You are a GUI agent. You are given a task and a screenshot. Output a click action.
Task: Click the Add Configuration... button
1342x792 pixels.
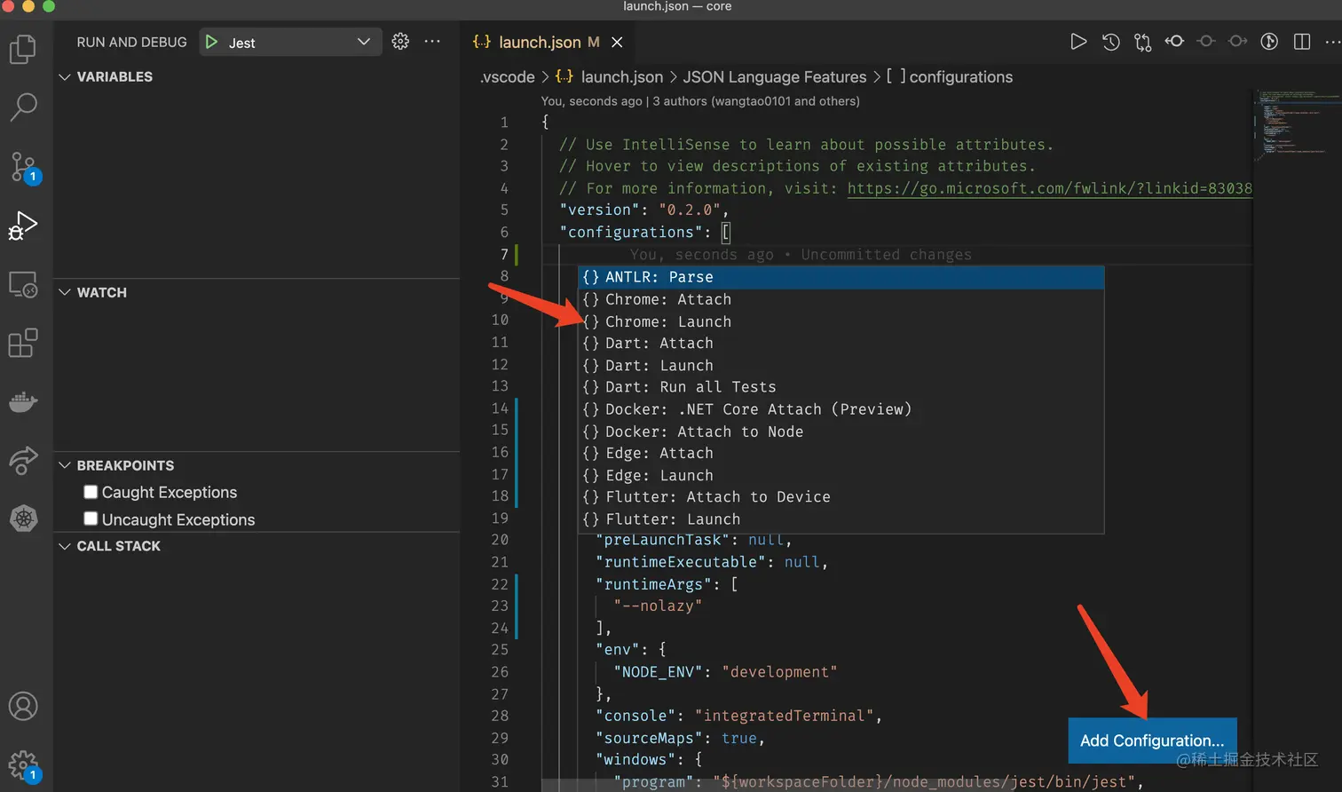pos(1151,741)
